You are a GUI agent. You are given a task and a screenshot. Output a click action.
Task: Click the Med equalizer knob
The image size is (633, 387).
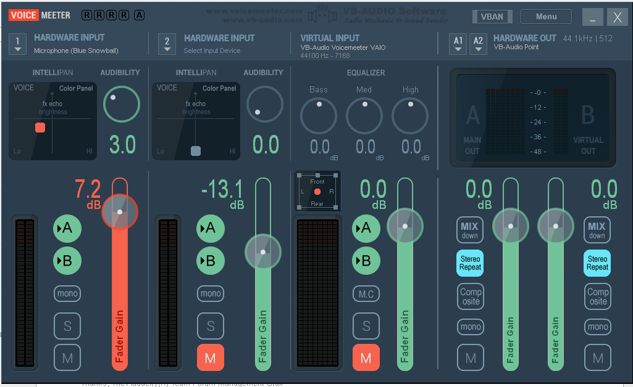point(364,116)
